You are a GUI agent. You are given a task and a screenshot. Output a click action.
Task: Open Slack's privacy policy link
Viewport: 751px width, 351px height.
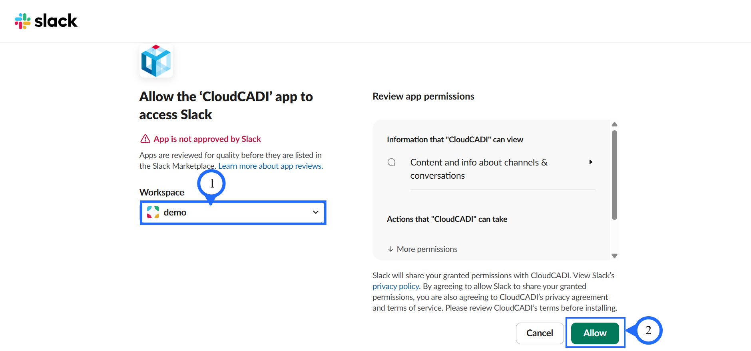(395, 286)
